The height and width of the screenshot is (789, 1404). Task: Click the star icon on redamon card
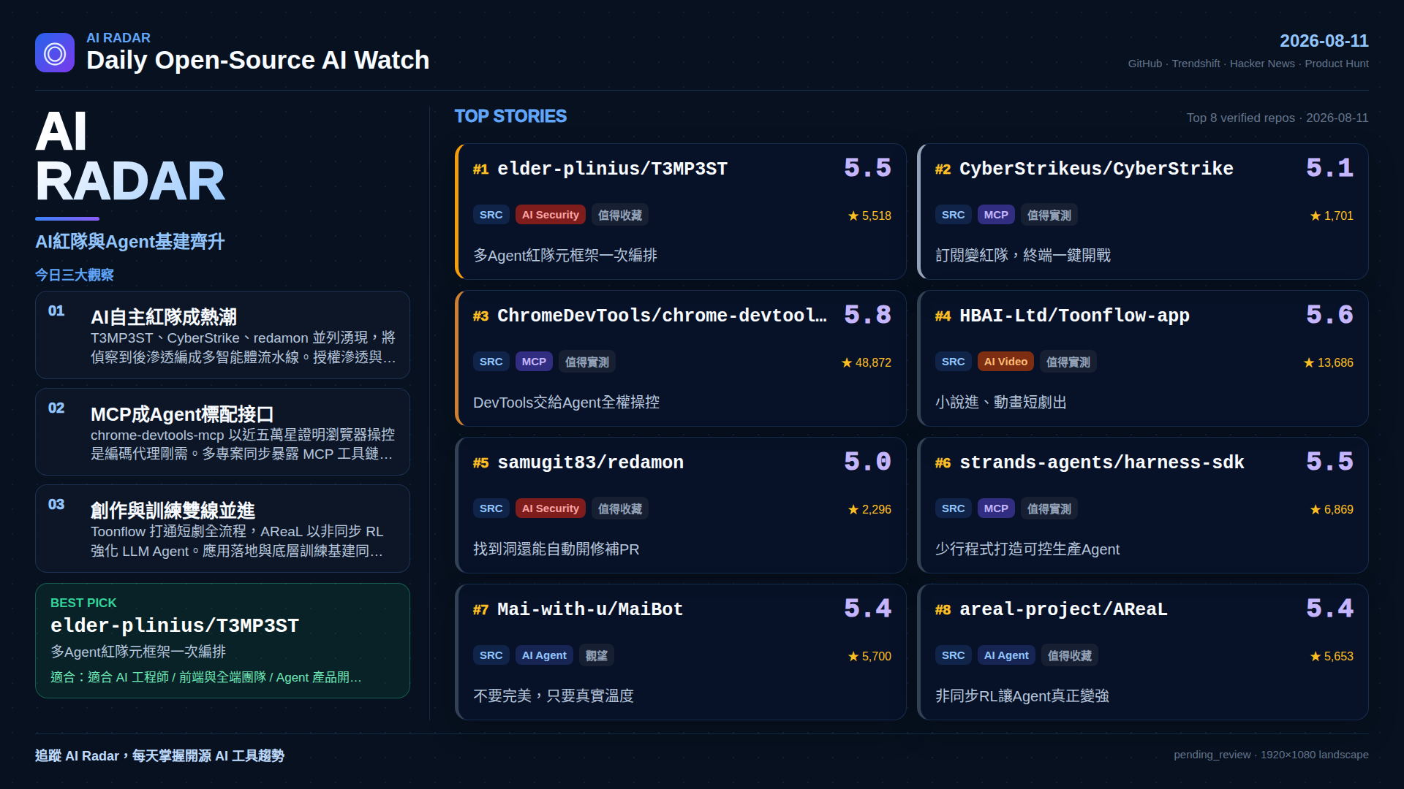853,509
